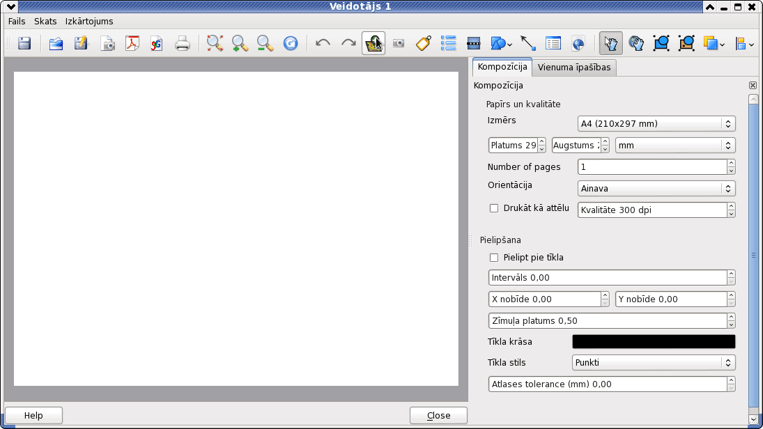Open the Skats menu
Image resolution: width=763 pixels, height=429 pixels.
45,22
